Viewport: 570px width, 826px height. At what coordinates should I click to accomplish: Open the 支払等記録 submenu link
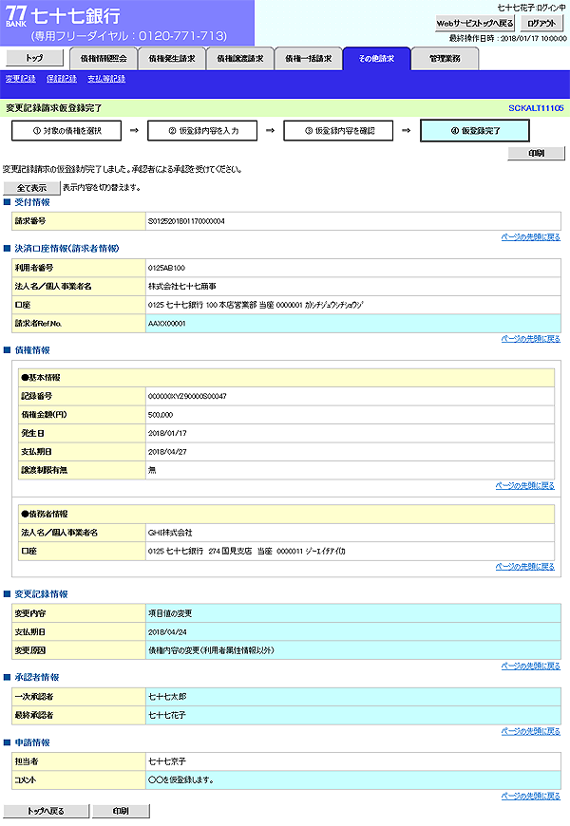pyautogui.click(x=106, y=79)
